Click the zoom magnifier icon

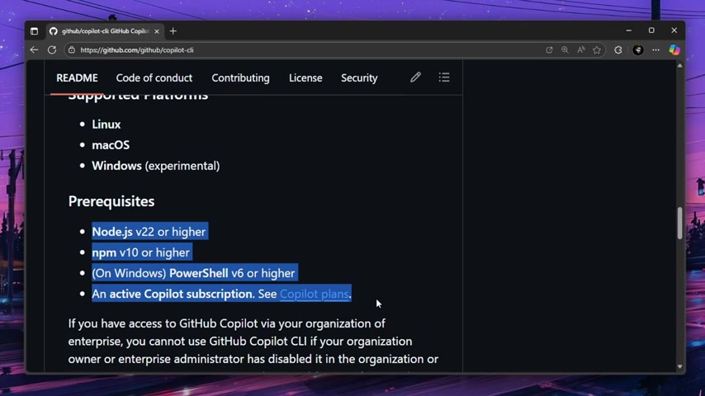pos(565,49)
